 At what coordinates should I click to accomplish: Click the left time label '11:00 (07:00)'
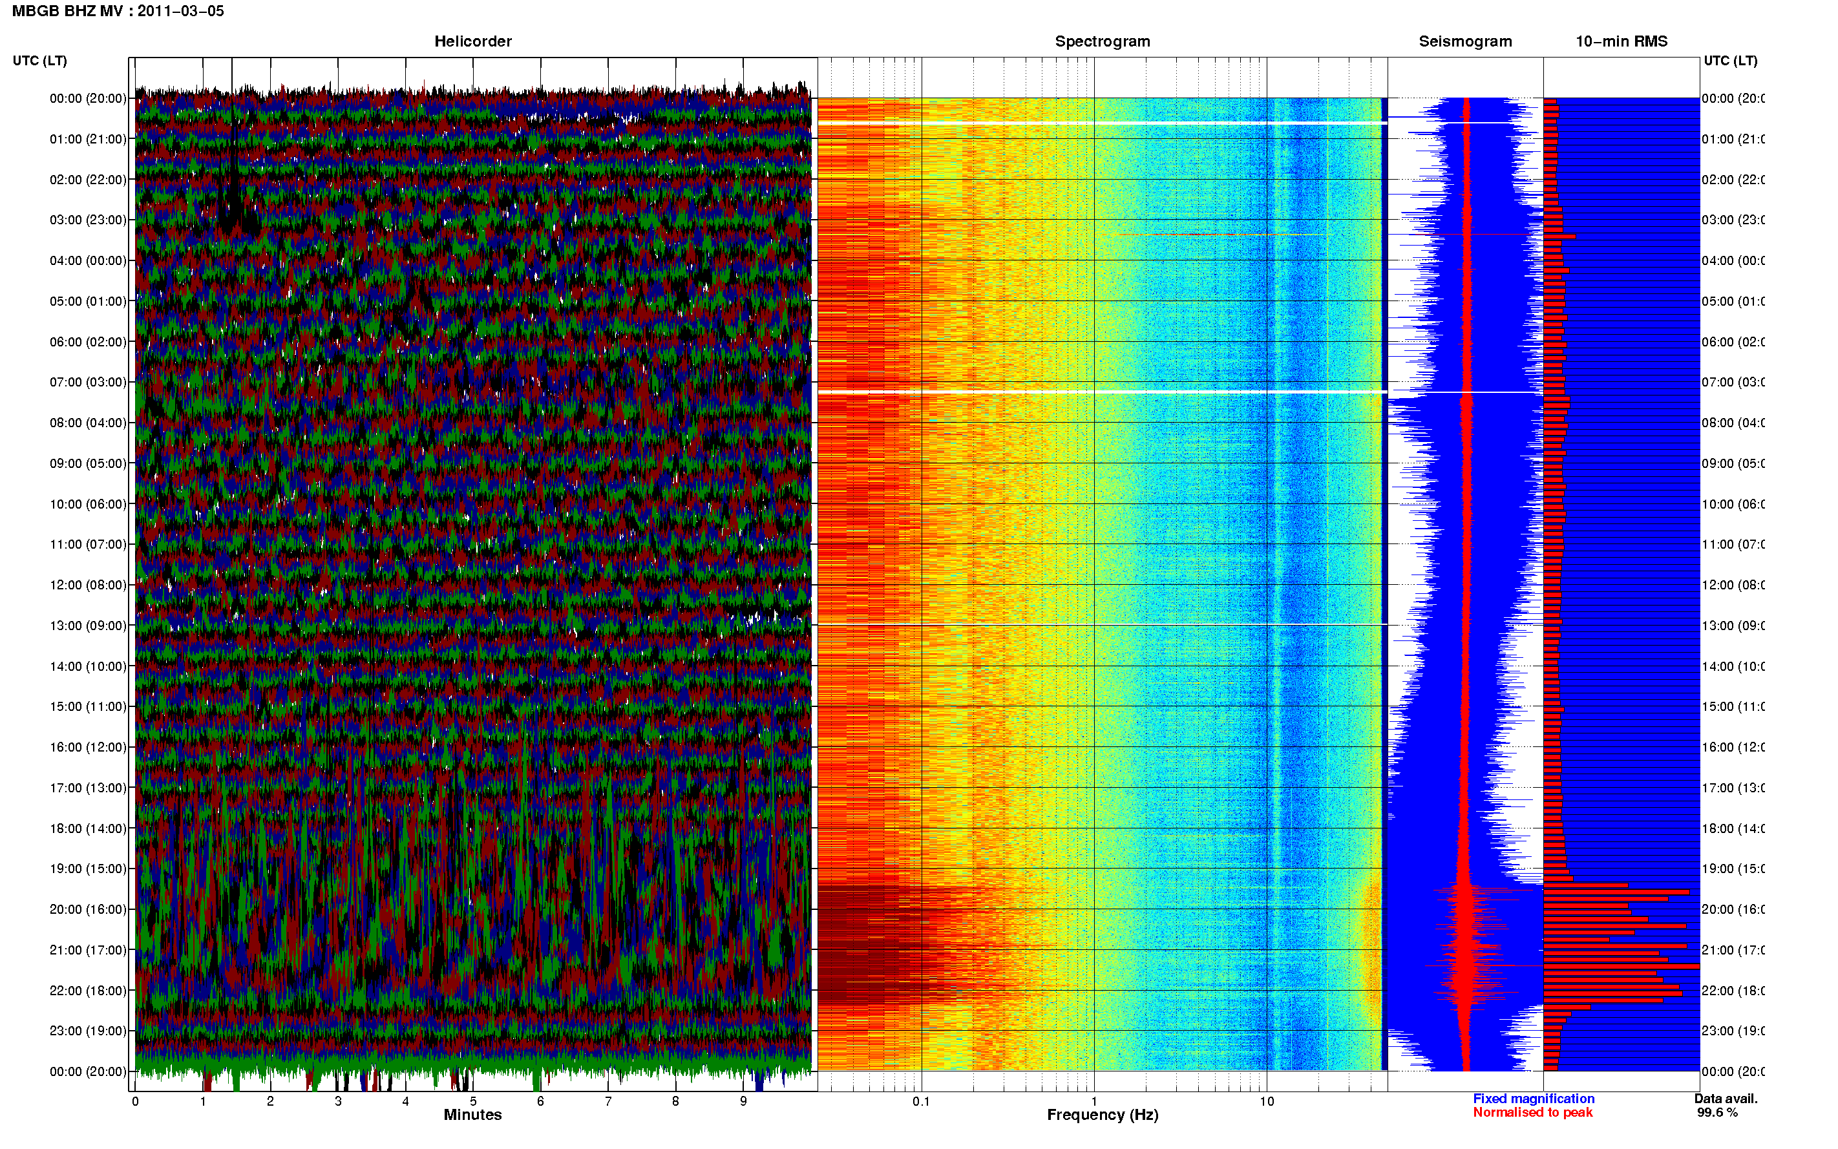[x=88, y=544]
